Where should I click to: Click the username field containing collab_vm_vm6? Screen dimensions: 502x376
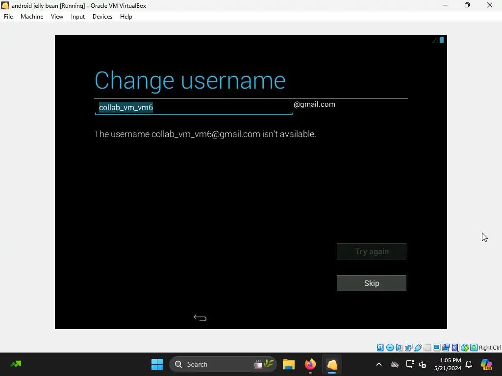pos(194,107)
